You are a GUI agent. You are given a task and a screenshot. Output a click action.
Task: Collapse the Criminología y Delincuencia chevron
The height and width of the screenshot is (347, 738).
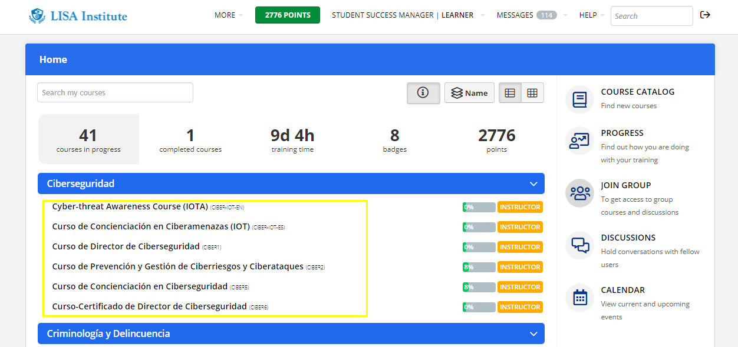(x=533, y=333)
